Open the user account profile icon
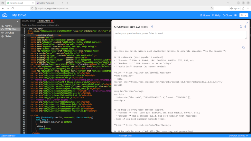 click(x=236, y=15)
